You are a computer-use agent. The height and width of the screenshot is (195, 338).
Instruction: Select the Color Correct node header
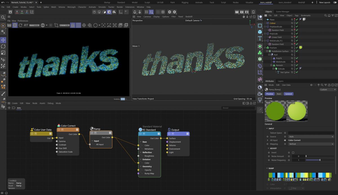68,130
